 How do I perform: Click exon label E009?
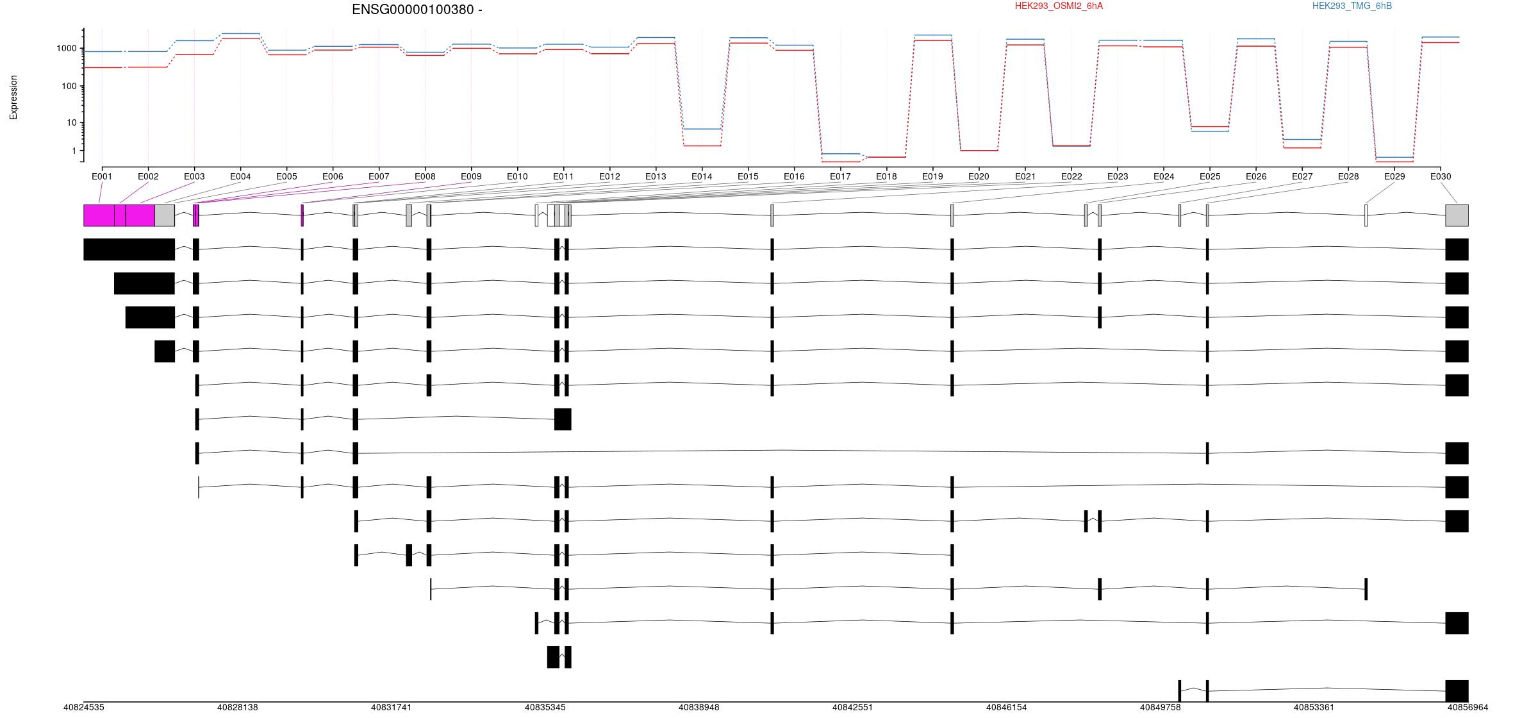(x=471, y=176)
